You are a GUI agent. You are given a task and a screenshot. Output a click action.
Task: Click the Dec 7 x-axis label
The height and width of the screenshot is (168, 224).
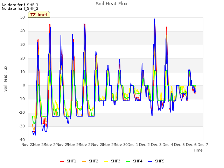203,145
